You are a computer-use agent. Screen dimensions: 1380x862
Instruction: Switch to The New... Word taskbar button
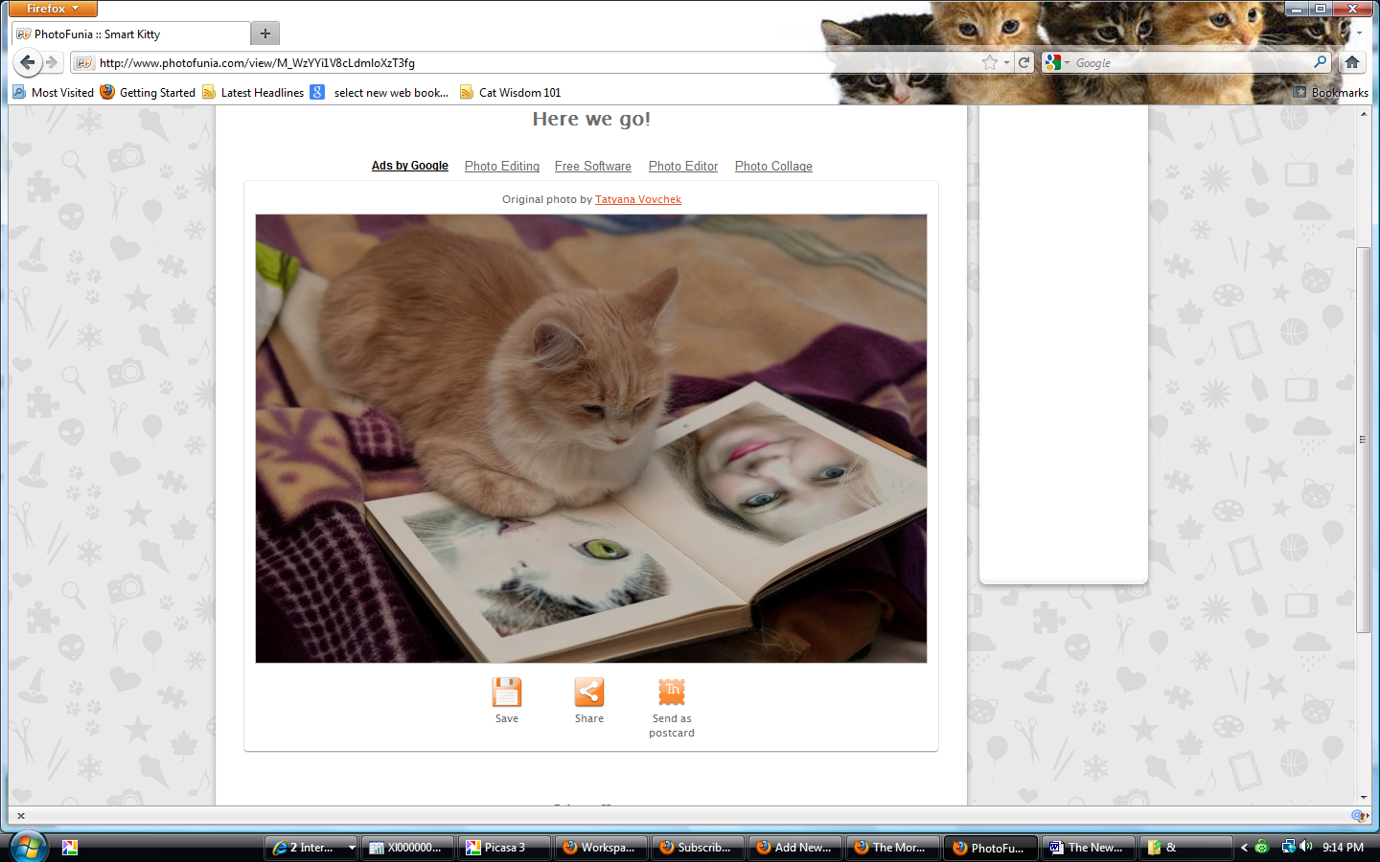tap(1089, 848)
